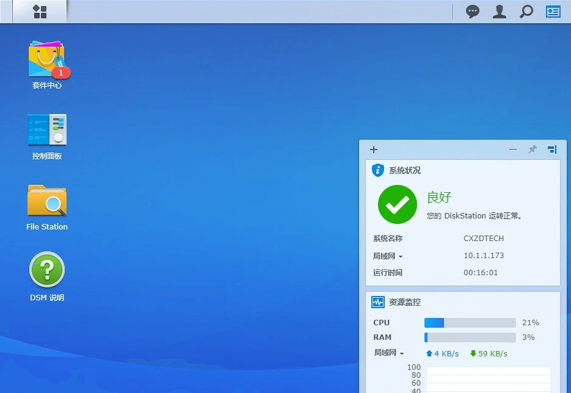Open the user account options icon
This screenshot has height=393, width=571.
[x=500, y=12]
